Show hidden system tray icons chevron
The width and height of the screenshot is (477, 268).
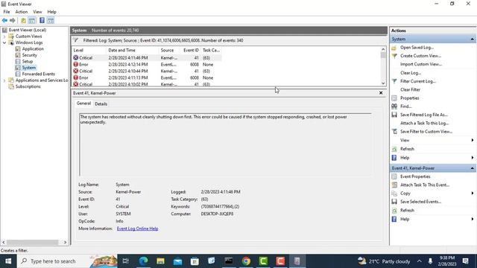[x=419, y=261]
